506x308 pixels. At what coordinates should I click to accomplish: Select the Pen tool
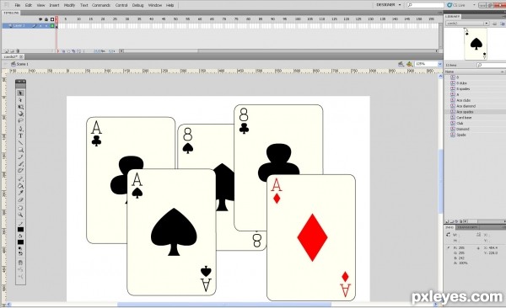[x=20, y=129]
